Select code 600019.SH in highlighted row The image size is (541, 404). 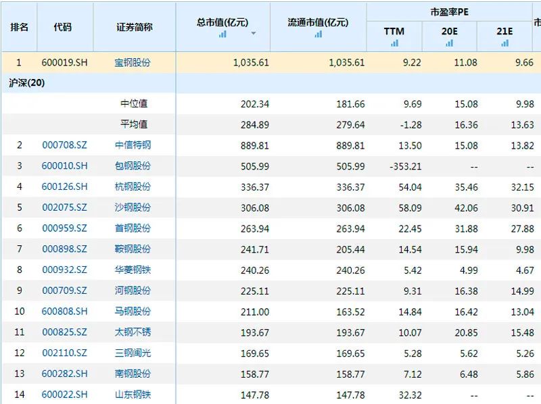pyautogui.click(x=64, y=62)
